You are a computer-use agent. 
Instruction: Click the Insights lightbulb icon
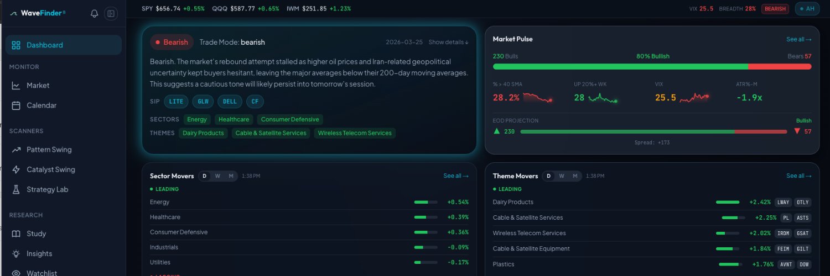(x=16, y=253)
